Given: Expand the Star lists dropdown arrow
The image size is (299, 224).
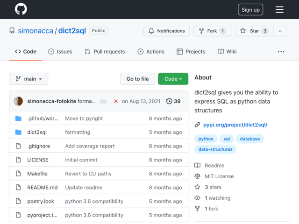Looking at the screenshot, I should pyautogui.click(x=280, y=31).
